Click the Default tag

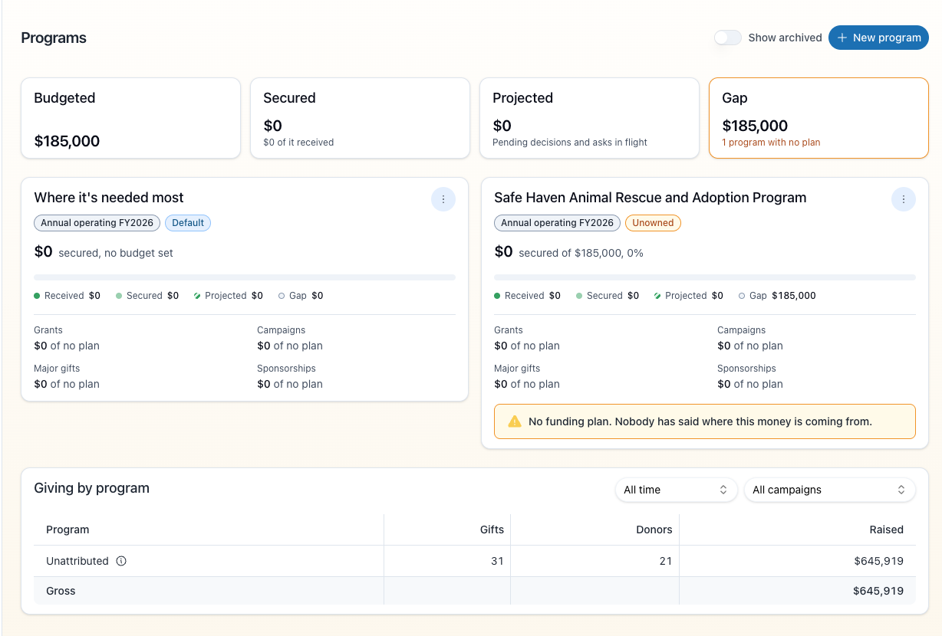[188, 223]
